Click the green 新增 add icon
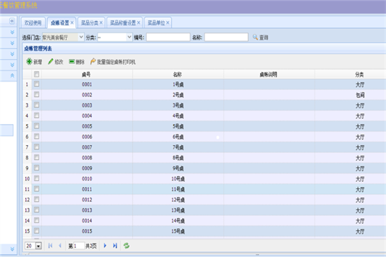Viewport: 386px width, 257px height. point(30,62)
